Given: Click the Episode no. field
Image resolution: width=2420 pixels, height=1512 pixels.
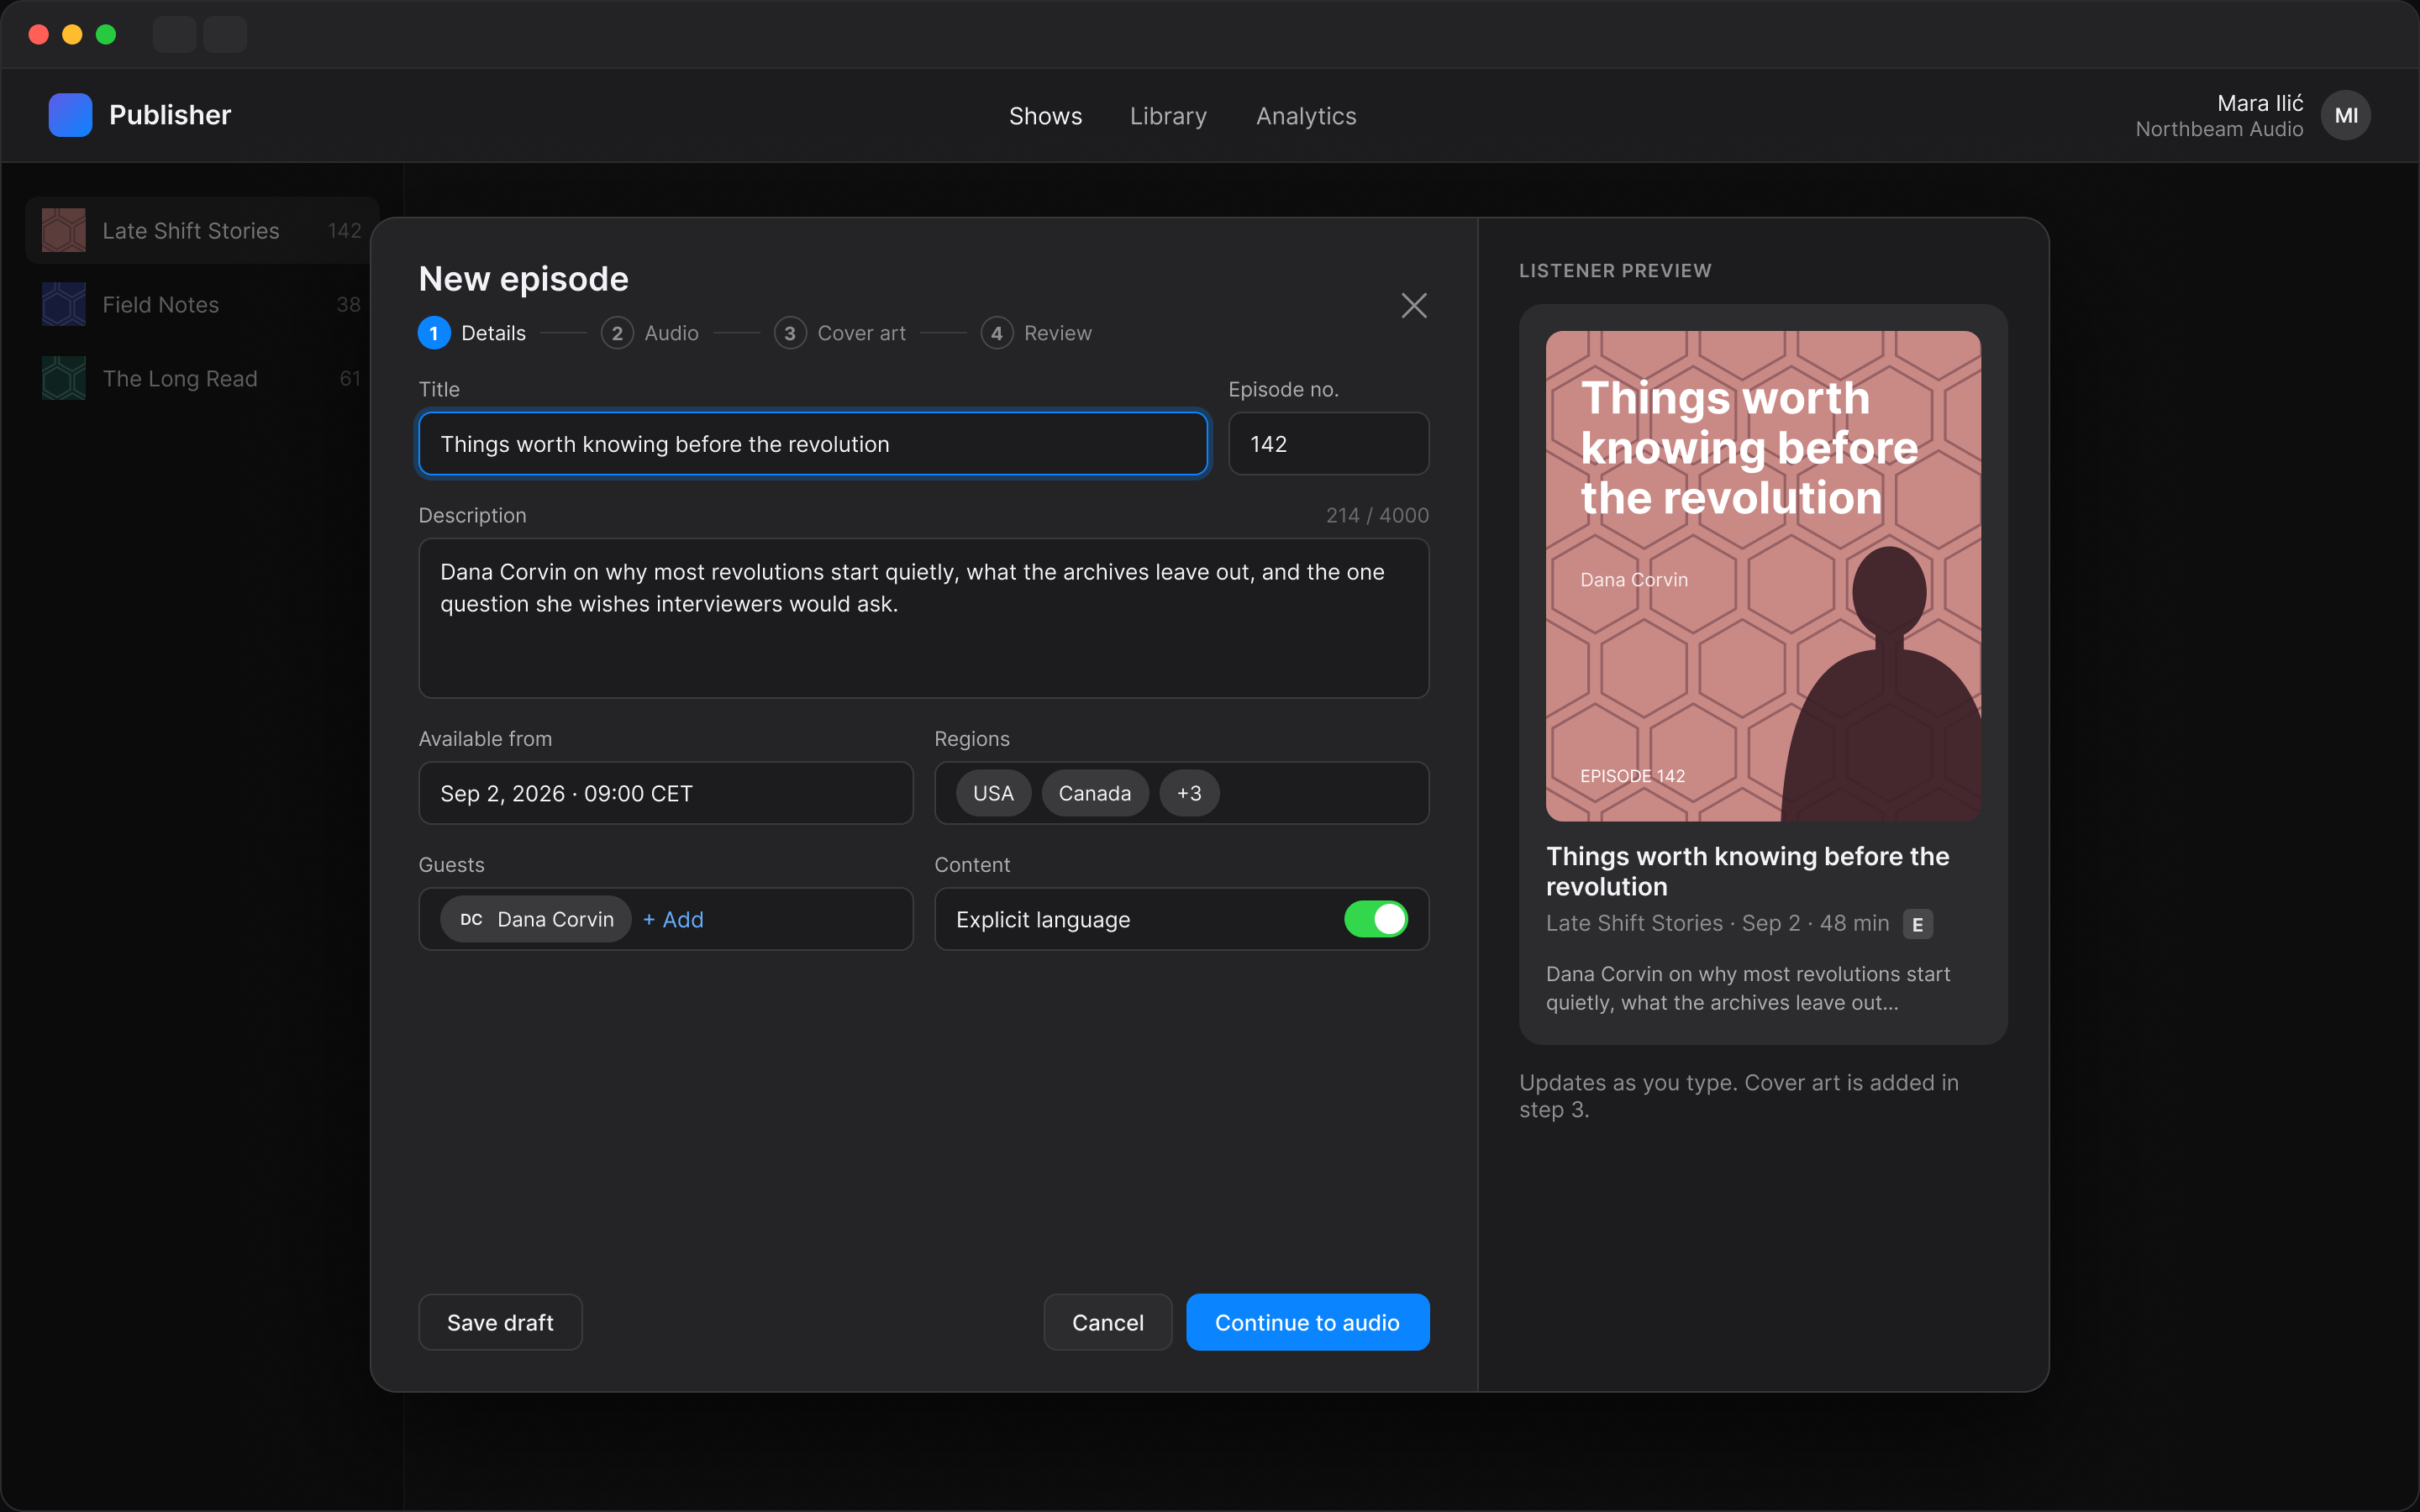Looking at the screenshot, I should [x=1328, y=444].
